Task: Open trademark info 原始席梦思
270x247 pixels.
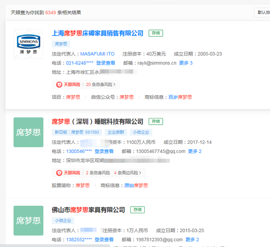Action: tap(136, 185)
